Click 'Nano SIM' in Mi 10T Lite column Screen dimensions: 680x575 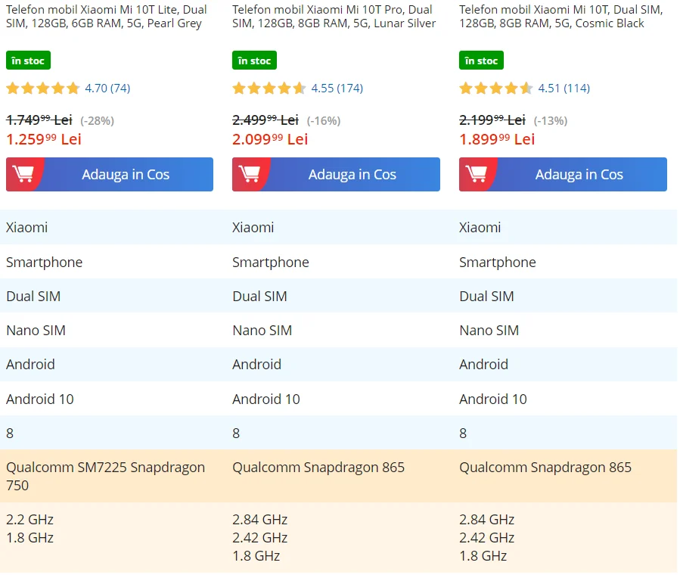[36, 331]
